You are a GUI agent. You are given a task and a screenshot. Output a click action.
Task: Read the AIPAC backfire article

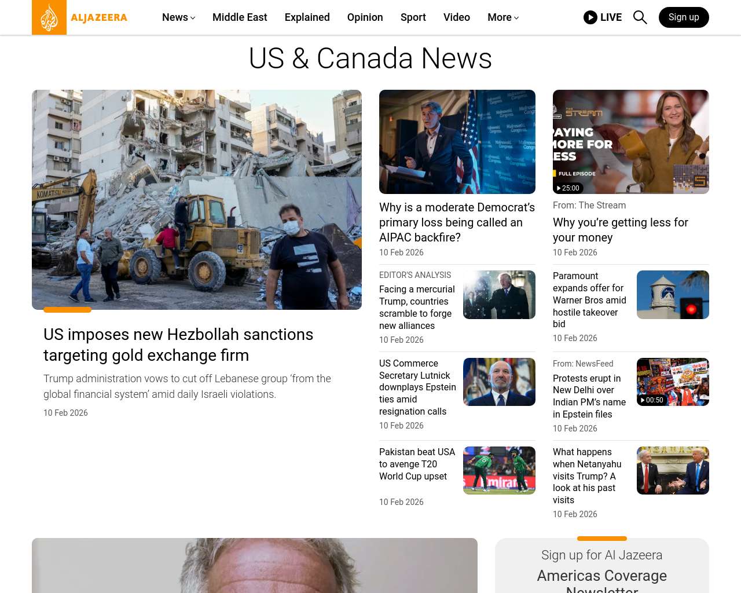click(x=457, y=222)
